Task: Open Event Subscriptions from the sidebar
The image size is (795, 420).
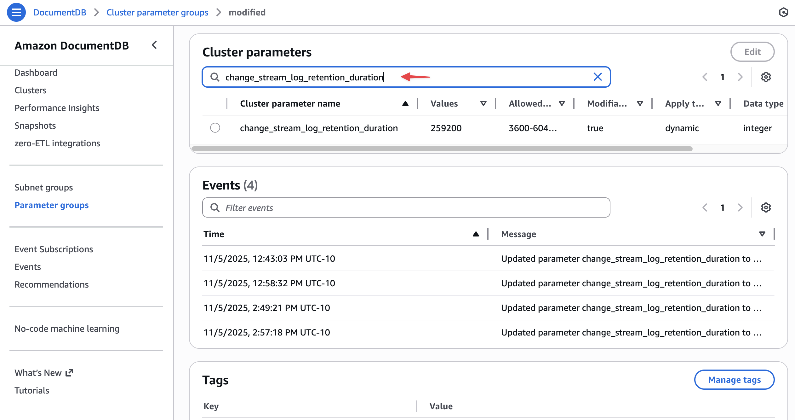Action: click(54, 249)
